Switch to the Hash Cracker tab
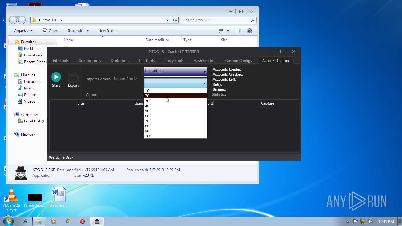Screen dimensions: 402x226 [x=204, y=61]
